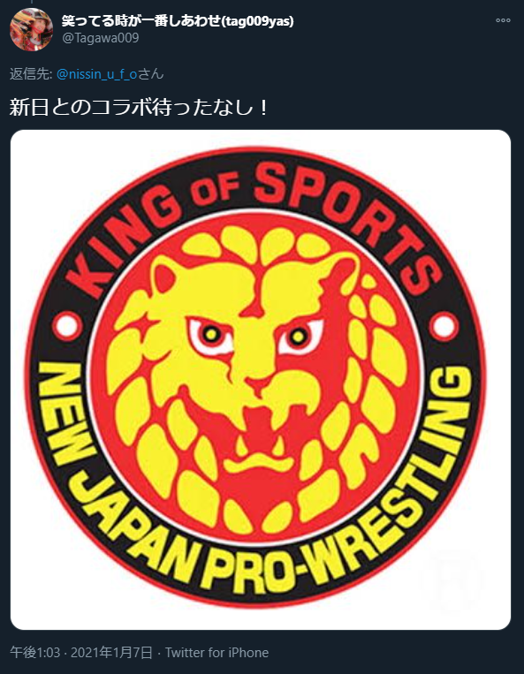Screen dimensions: 524x674
Task: Select the tweet text 新日とのコラボ待ったなし！
Action: [140, 108]
